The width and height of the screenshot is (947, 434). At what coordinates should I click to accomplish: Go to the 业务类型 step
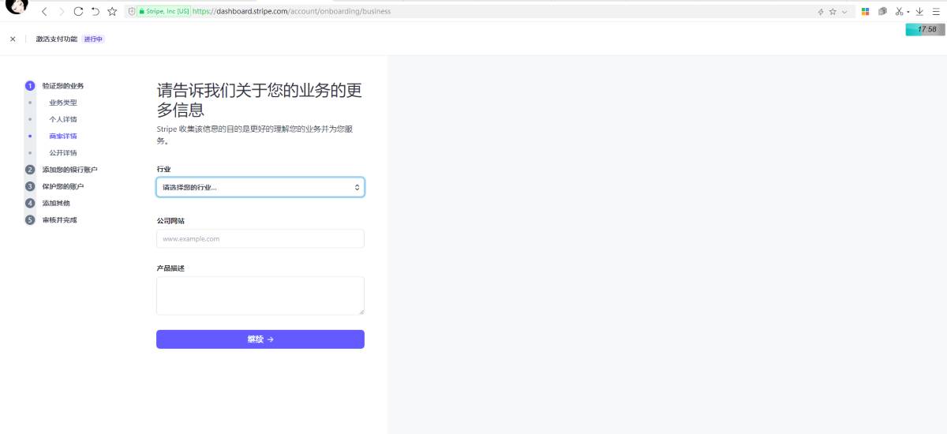point(63,103)
